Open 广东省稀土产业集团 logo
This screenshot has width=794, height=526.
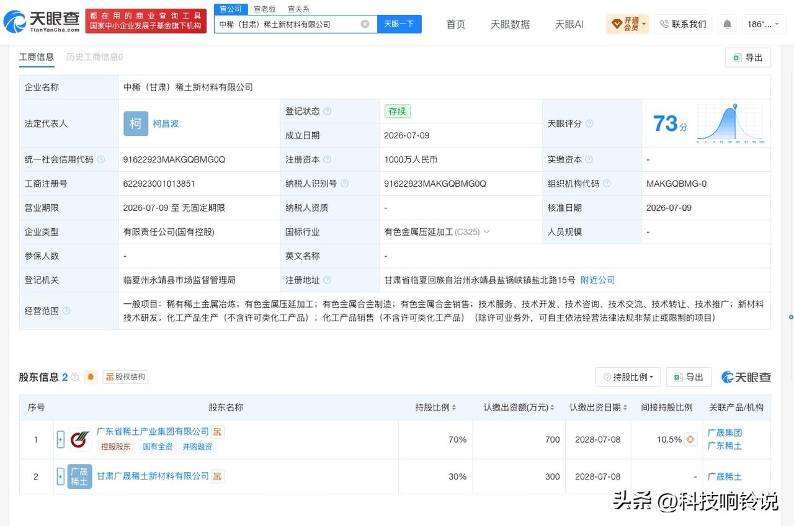click(x=79, y=440)
